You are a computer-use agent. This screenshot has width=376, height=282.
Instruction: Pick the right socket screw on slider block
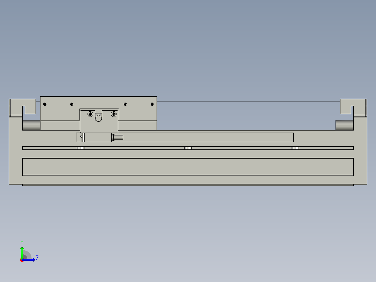tap(114, 114)
